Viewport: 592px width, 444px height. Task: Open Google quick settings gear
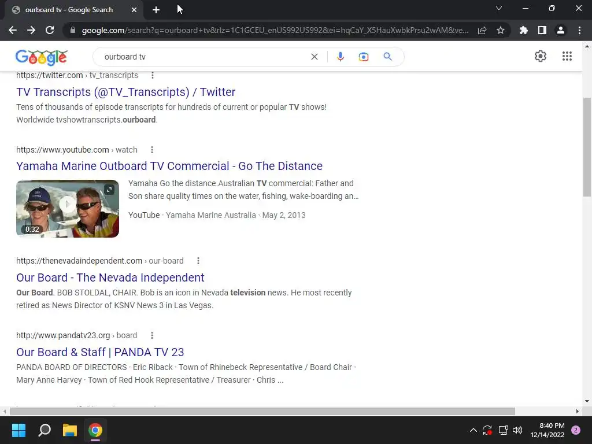pos(541,56)
